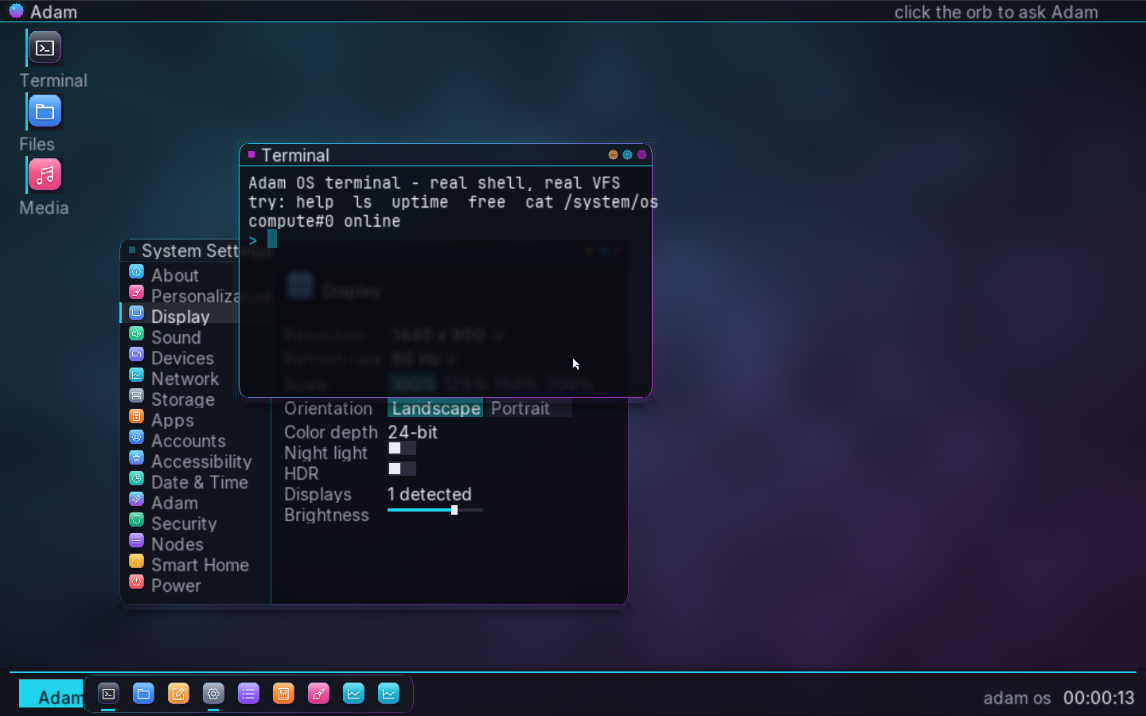
Task: Open Date & Time settings in sidebar
Action: point(195,482)
